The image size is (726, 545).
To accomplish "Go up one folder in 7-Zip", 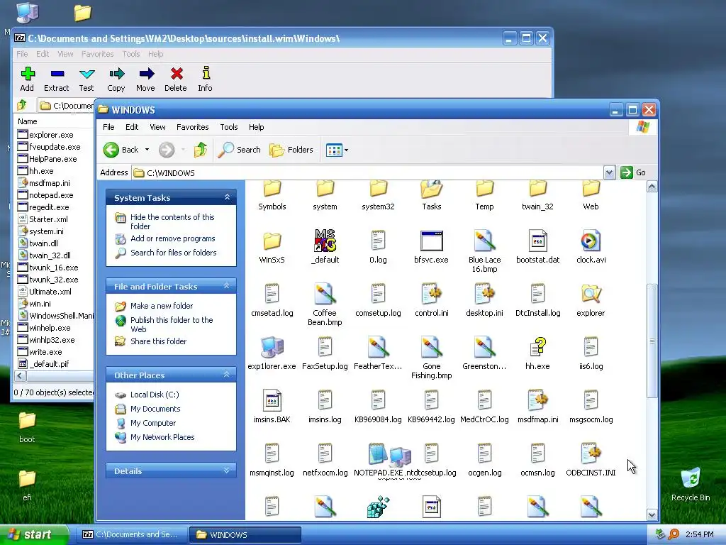I will pyautogui.click(x=22, y=106).
